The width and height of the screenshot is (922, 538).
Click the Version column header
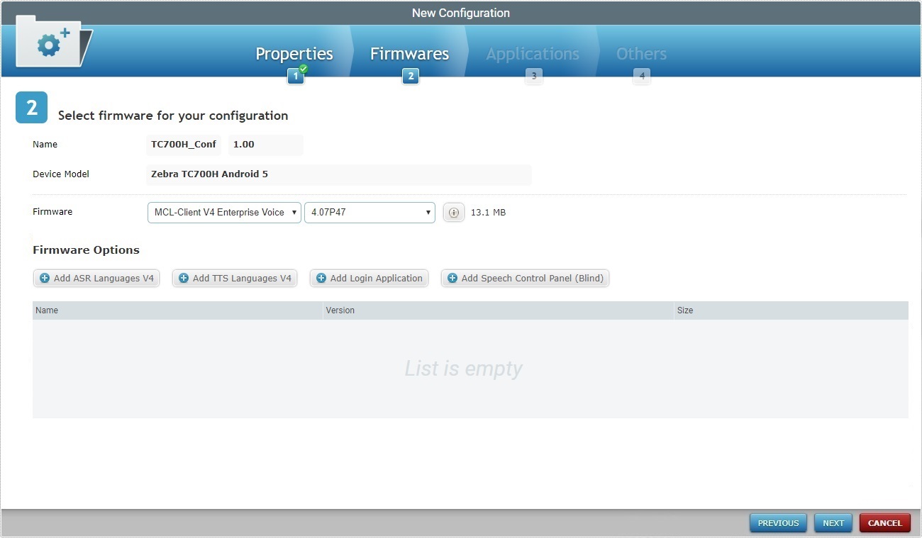click(340, 310)
